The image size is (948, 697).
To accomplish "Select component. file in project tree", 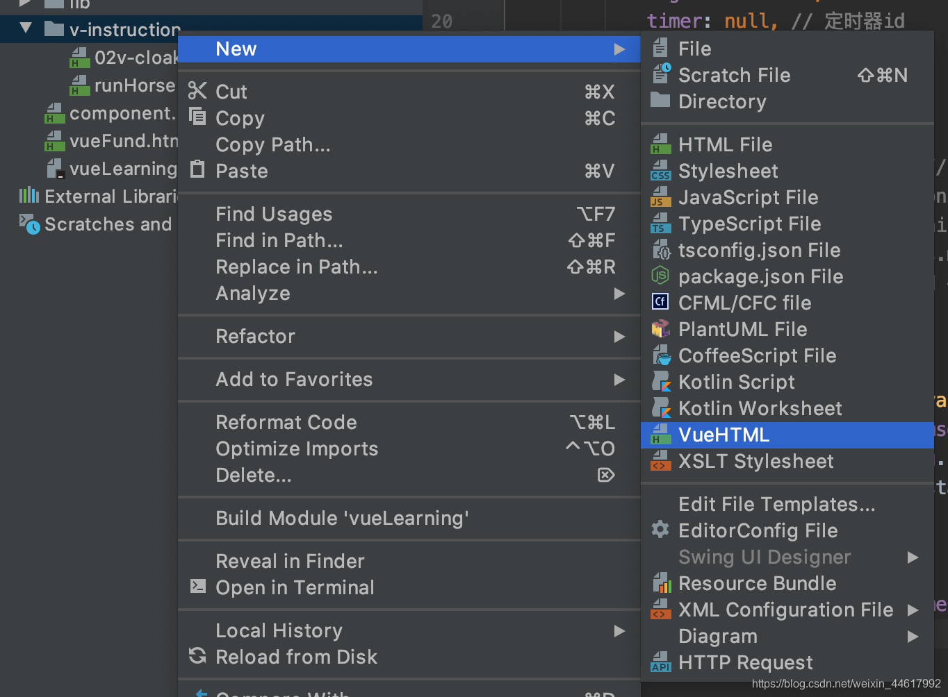I will (122, 113).
